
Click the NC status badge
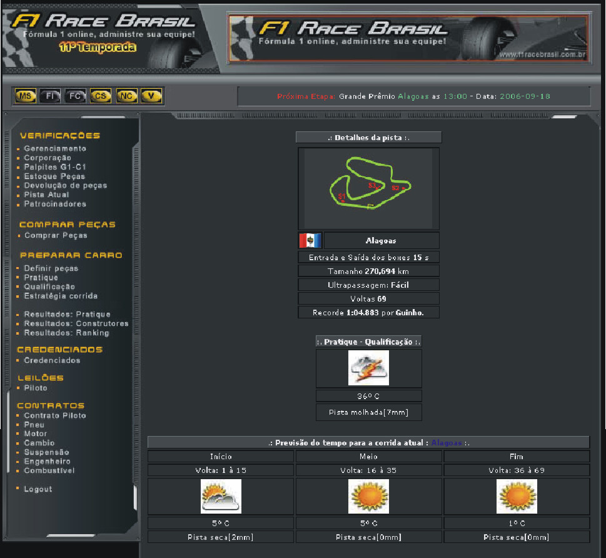[126, 96]
